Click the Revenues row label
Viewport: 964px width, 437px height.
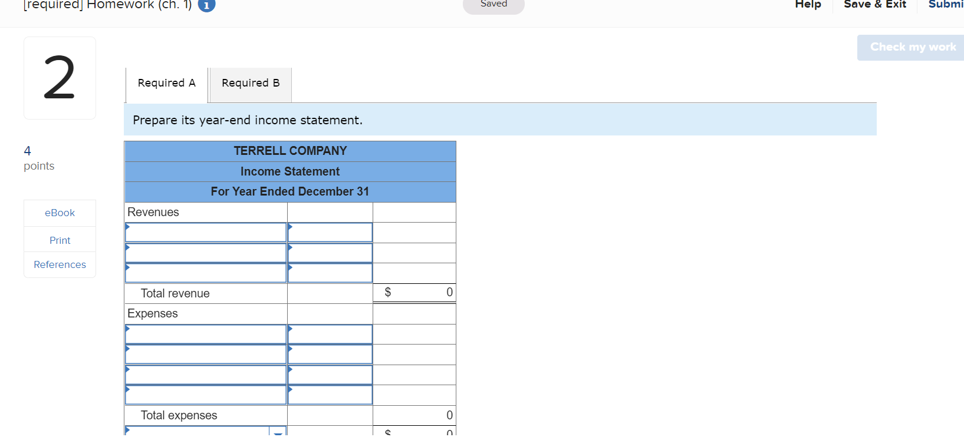(x=153, y=212)
